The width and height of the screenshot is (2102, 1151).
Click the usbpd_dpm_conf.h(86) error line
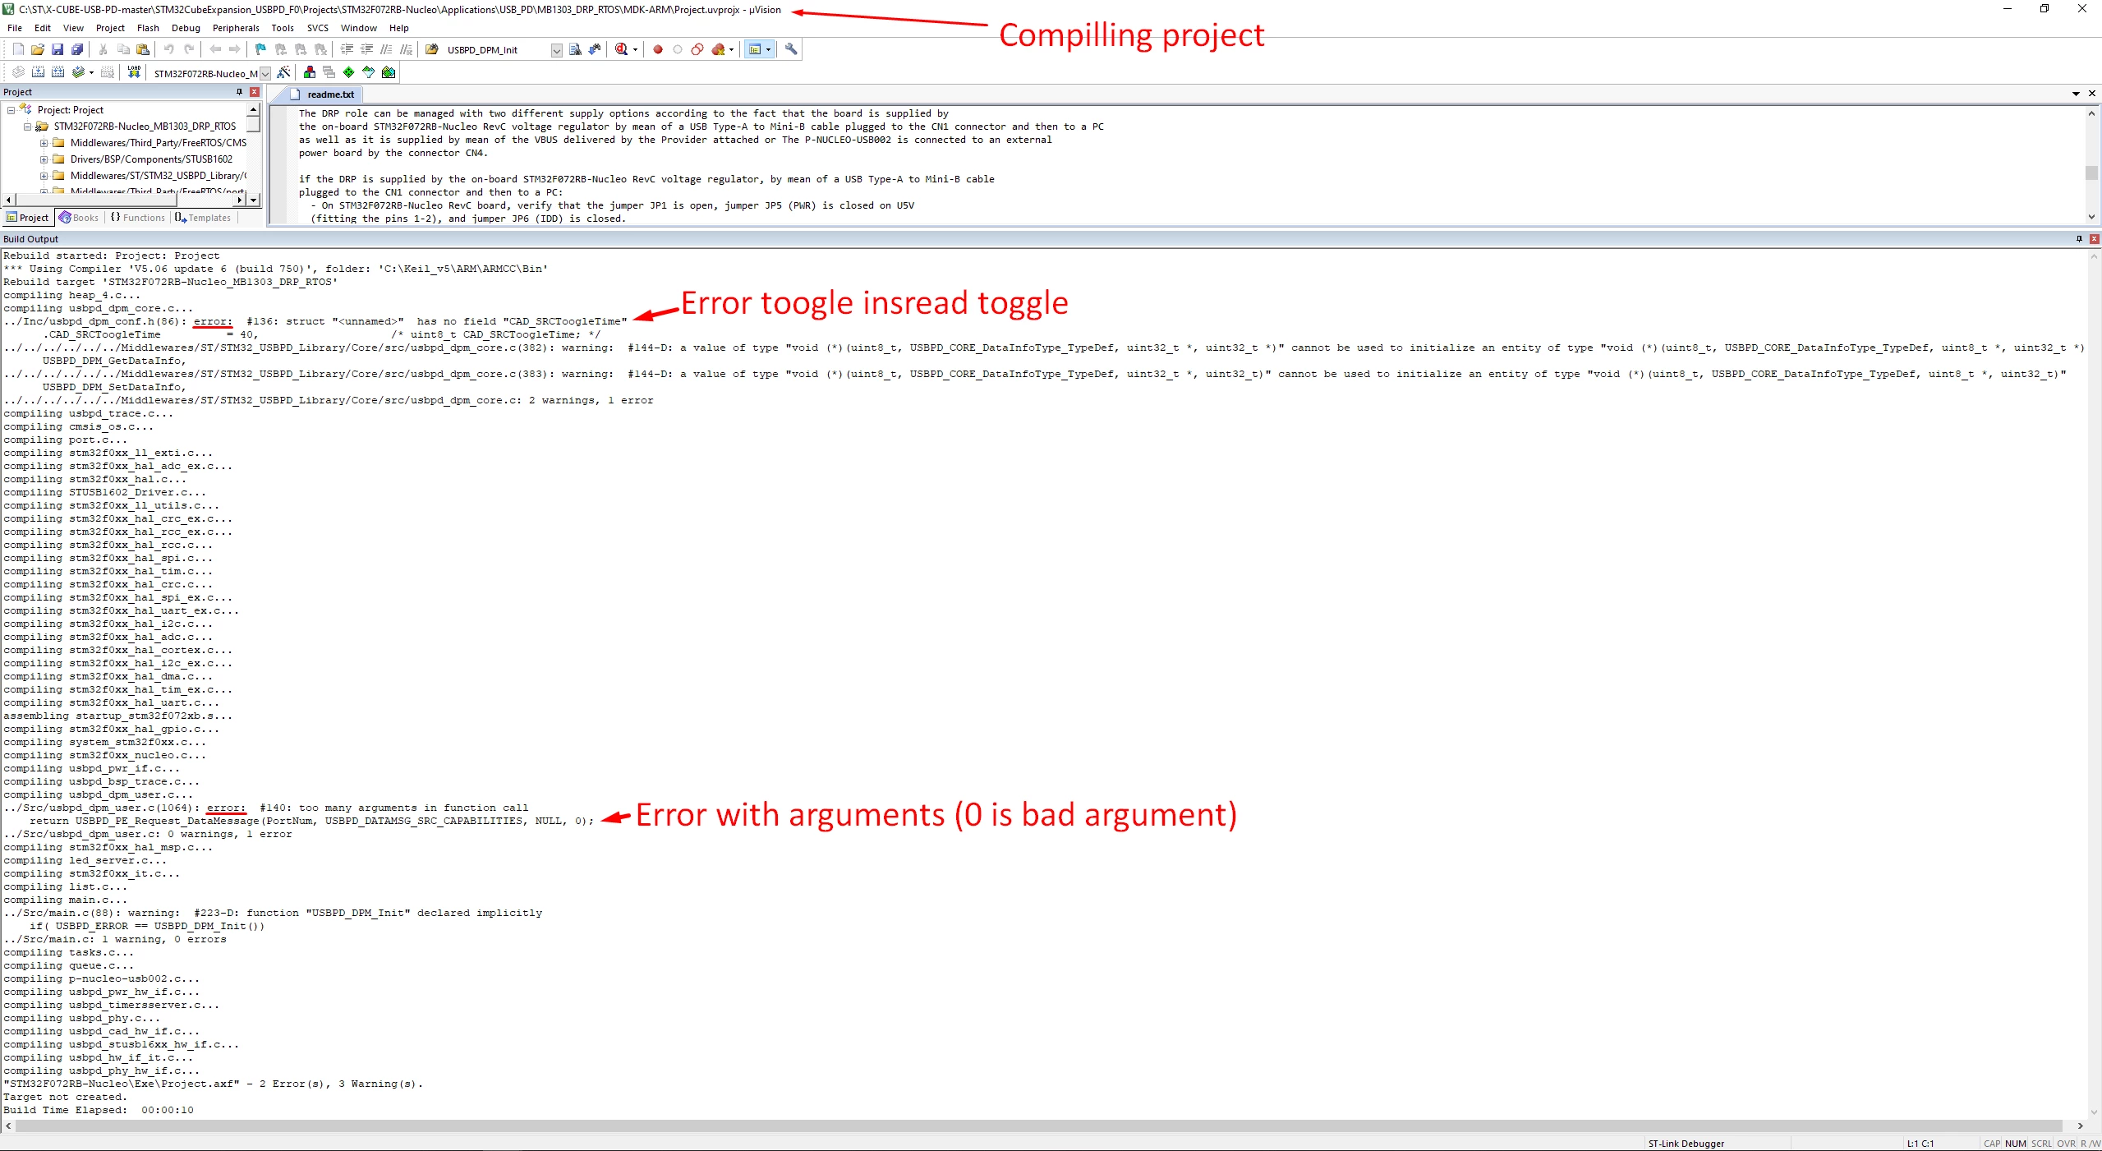click(315, 321)
